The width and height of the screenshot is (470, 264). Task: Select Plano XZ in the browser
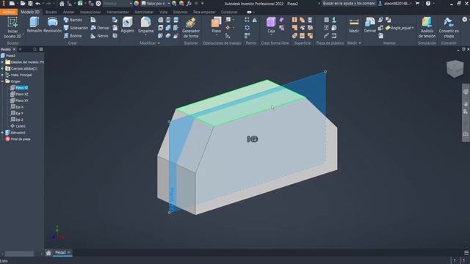click(22, 95)
